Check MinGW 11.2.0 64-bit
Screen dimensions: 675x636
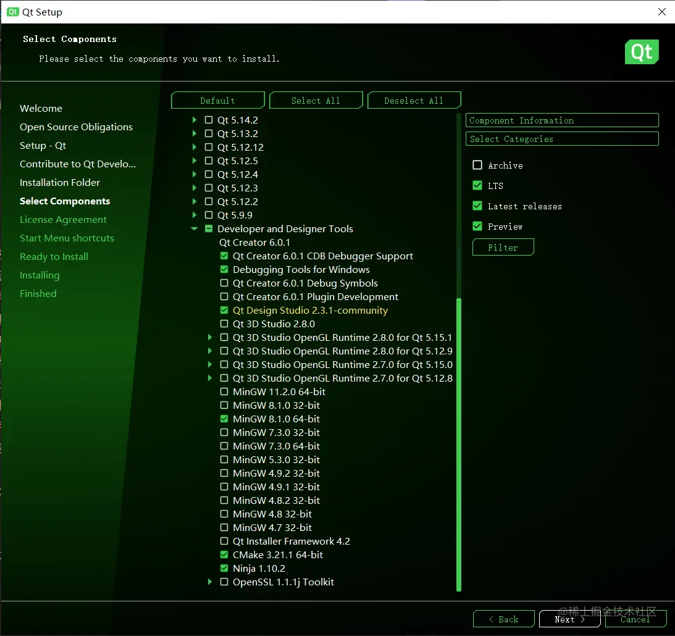coord(224,391)
